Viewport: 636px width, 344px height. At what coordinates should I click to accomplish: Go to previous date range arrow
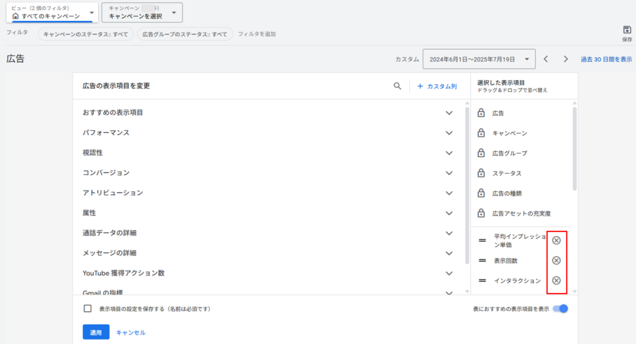click(x=546, y=59)
